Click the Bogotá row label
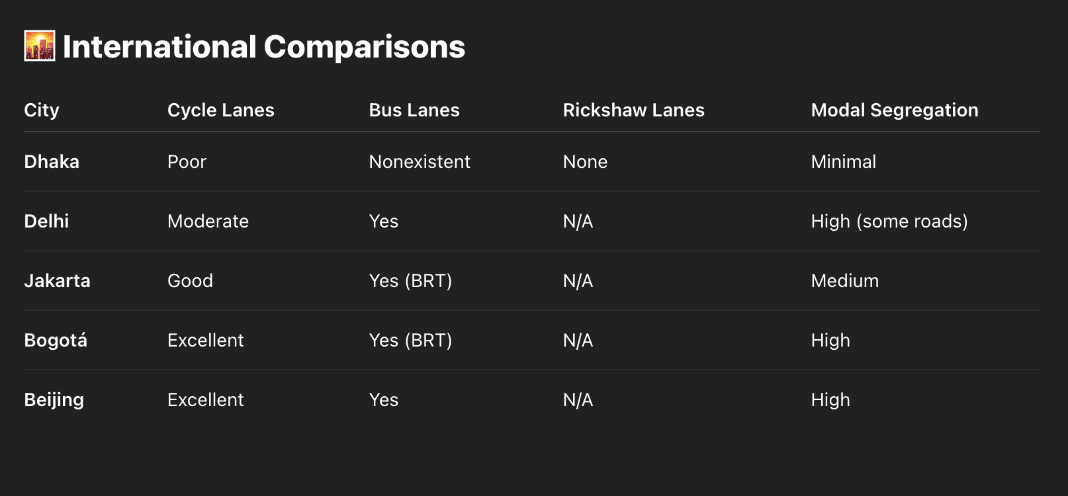The height and width of the screenshot is (496, 1068). coord(56,340)
